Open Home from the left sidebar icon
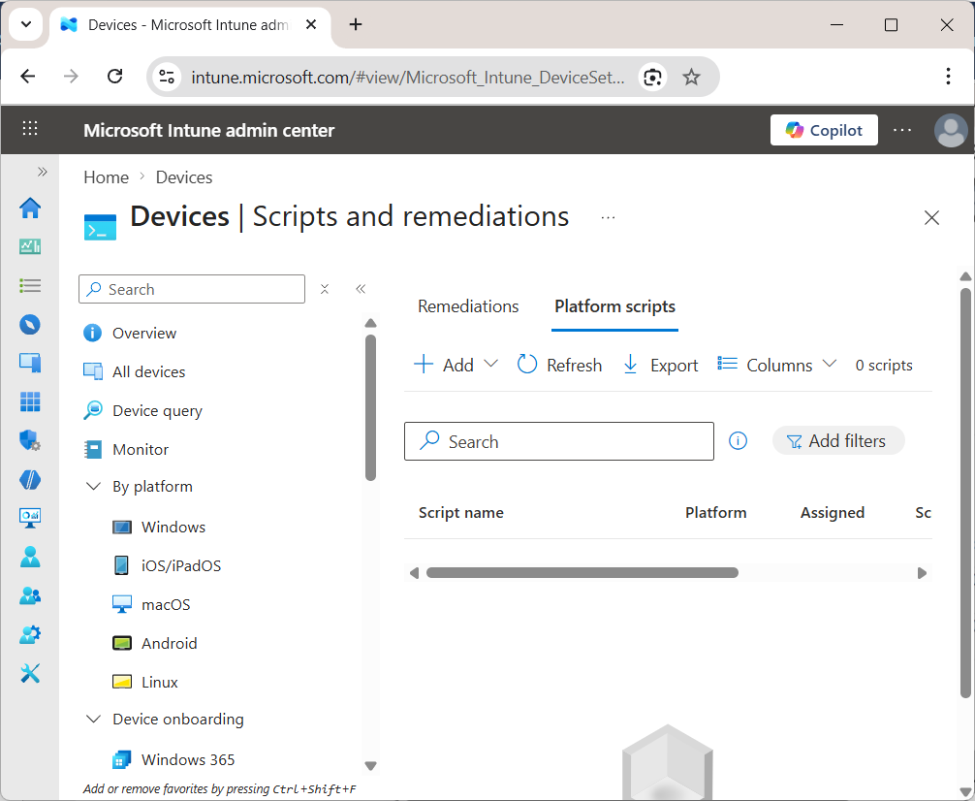 pyautogui.click(x=30, y=208)
